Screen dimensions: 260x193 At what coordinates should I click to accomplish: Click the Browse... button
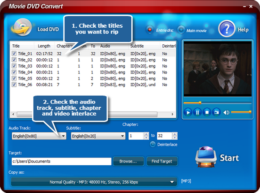[x=128, y=161]
